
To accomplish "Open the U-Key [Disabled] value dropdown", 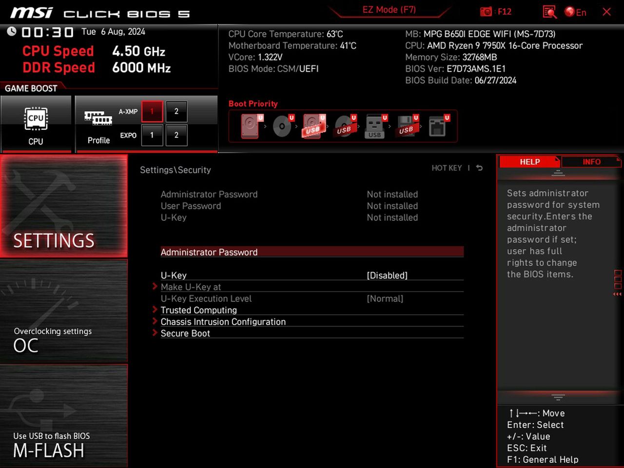I will (387, 275).
